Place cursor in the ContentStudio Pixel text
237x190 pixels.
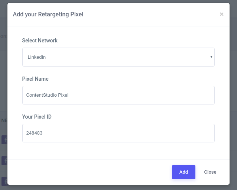pyautogui.click(x=47, y=95)
